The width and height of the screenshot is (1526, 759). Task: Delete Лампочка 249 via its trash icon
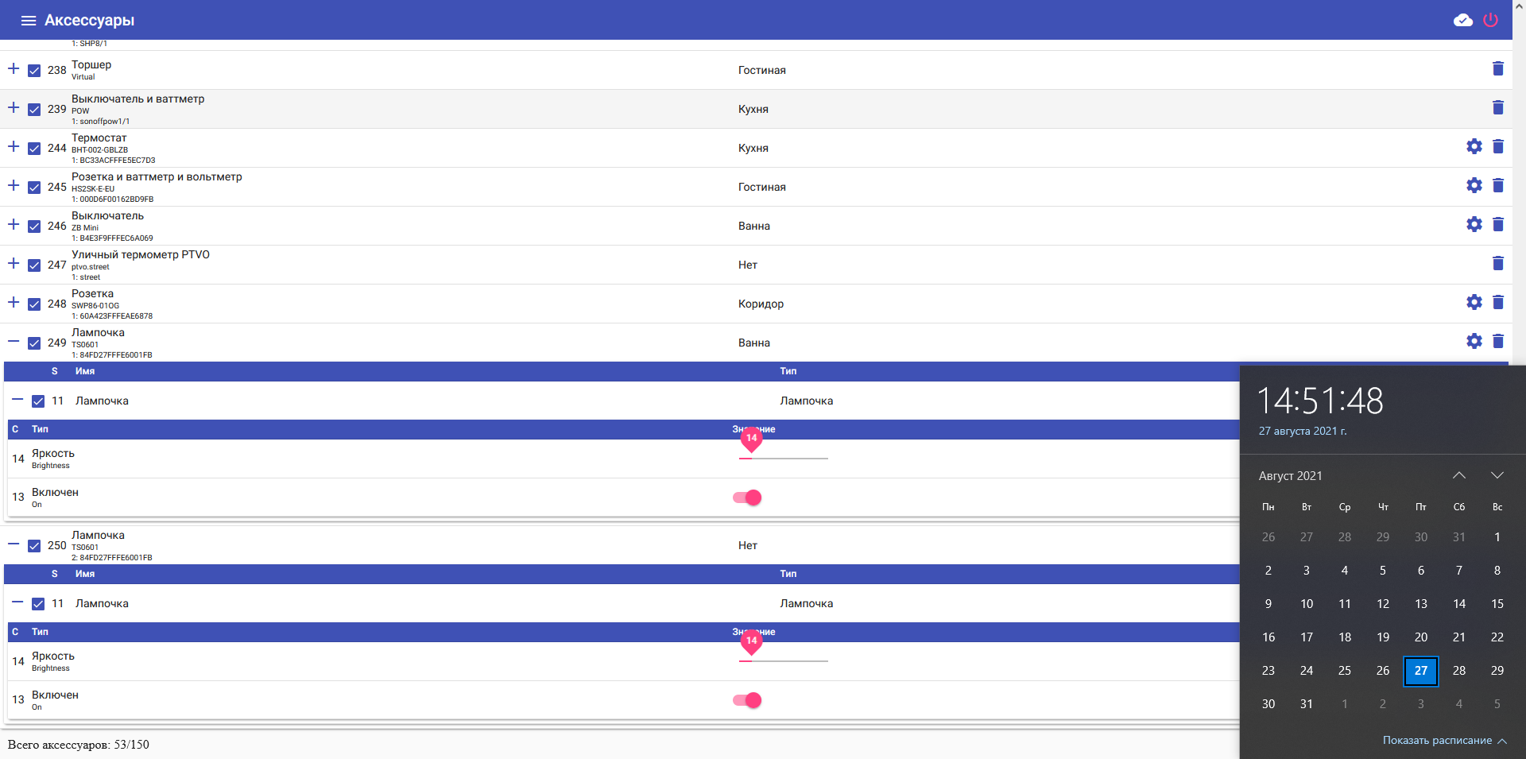click(1499, 341)
